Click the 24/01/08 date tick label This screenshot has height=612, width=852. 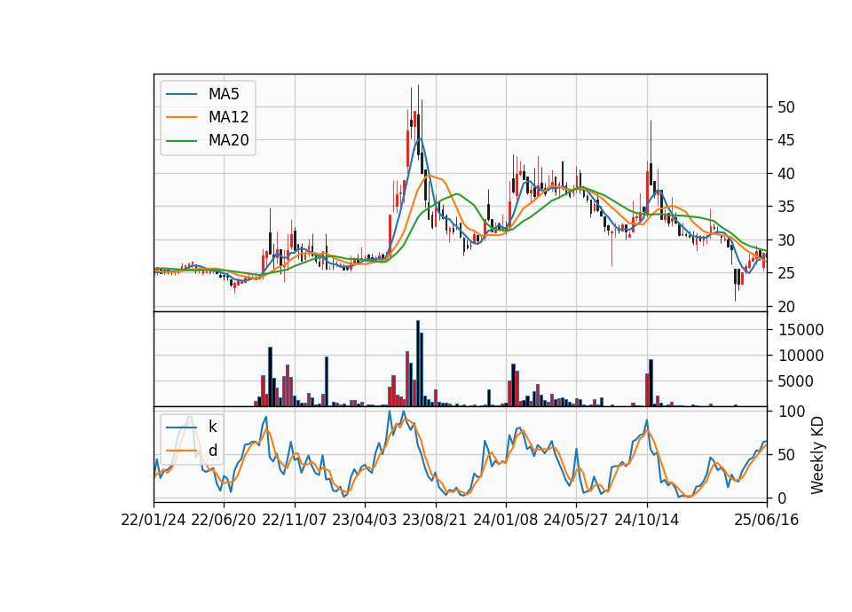click(x=505, y=520)
